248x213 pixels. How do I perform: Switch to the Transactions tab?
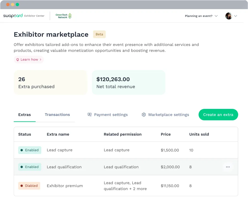click(x=57, y=115)
